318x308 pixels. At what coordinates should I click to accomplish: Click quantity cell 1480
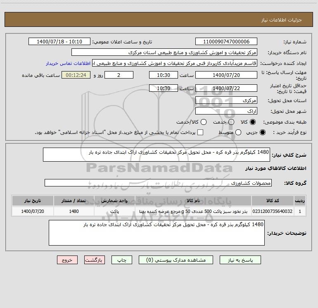pos(74,211)
